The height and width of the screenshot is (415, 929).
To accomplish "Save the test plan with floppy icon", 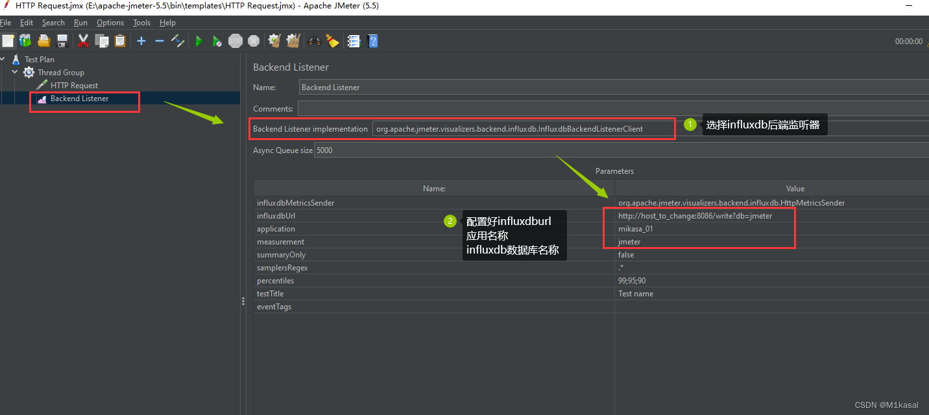I will click(62, 41).
